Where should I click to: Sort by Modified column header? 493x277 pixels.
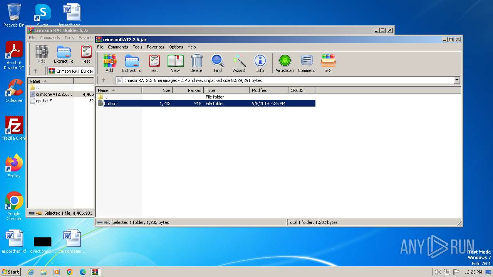pyautogui.click(x=269, y=90)
